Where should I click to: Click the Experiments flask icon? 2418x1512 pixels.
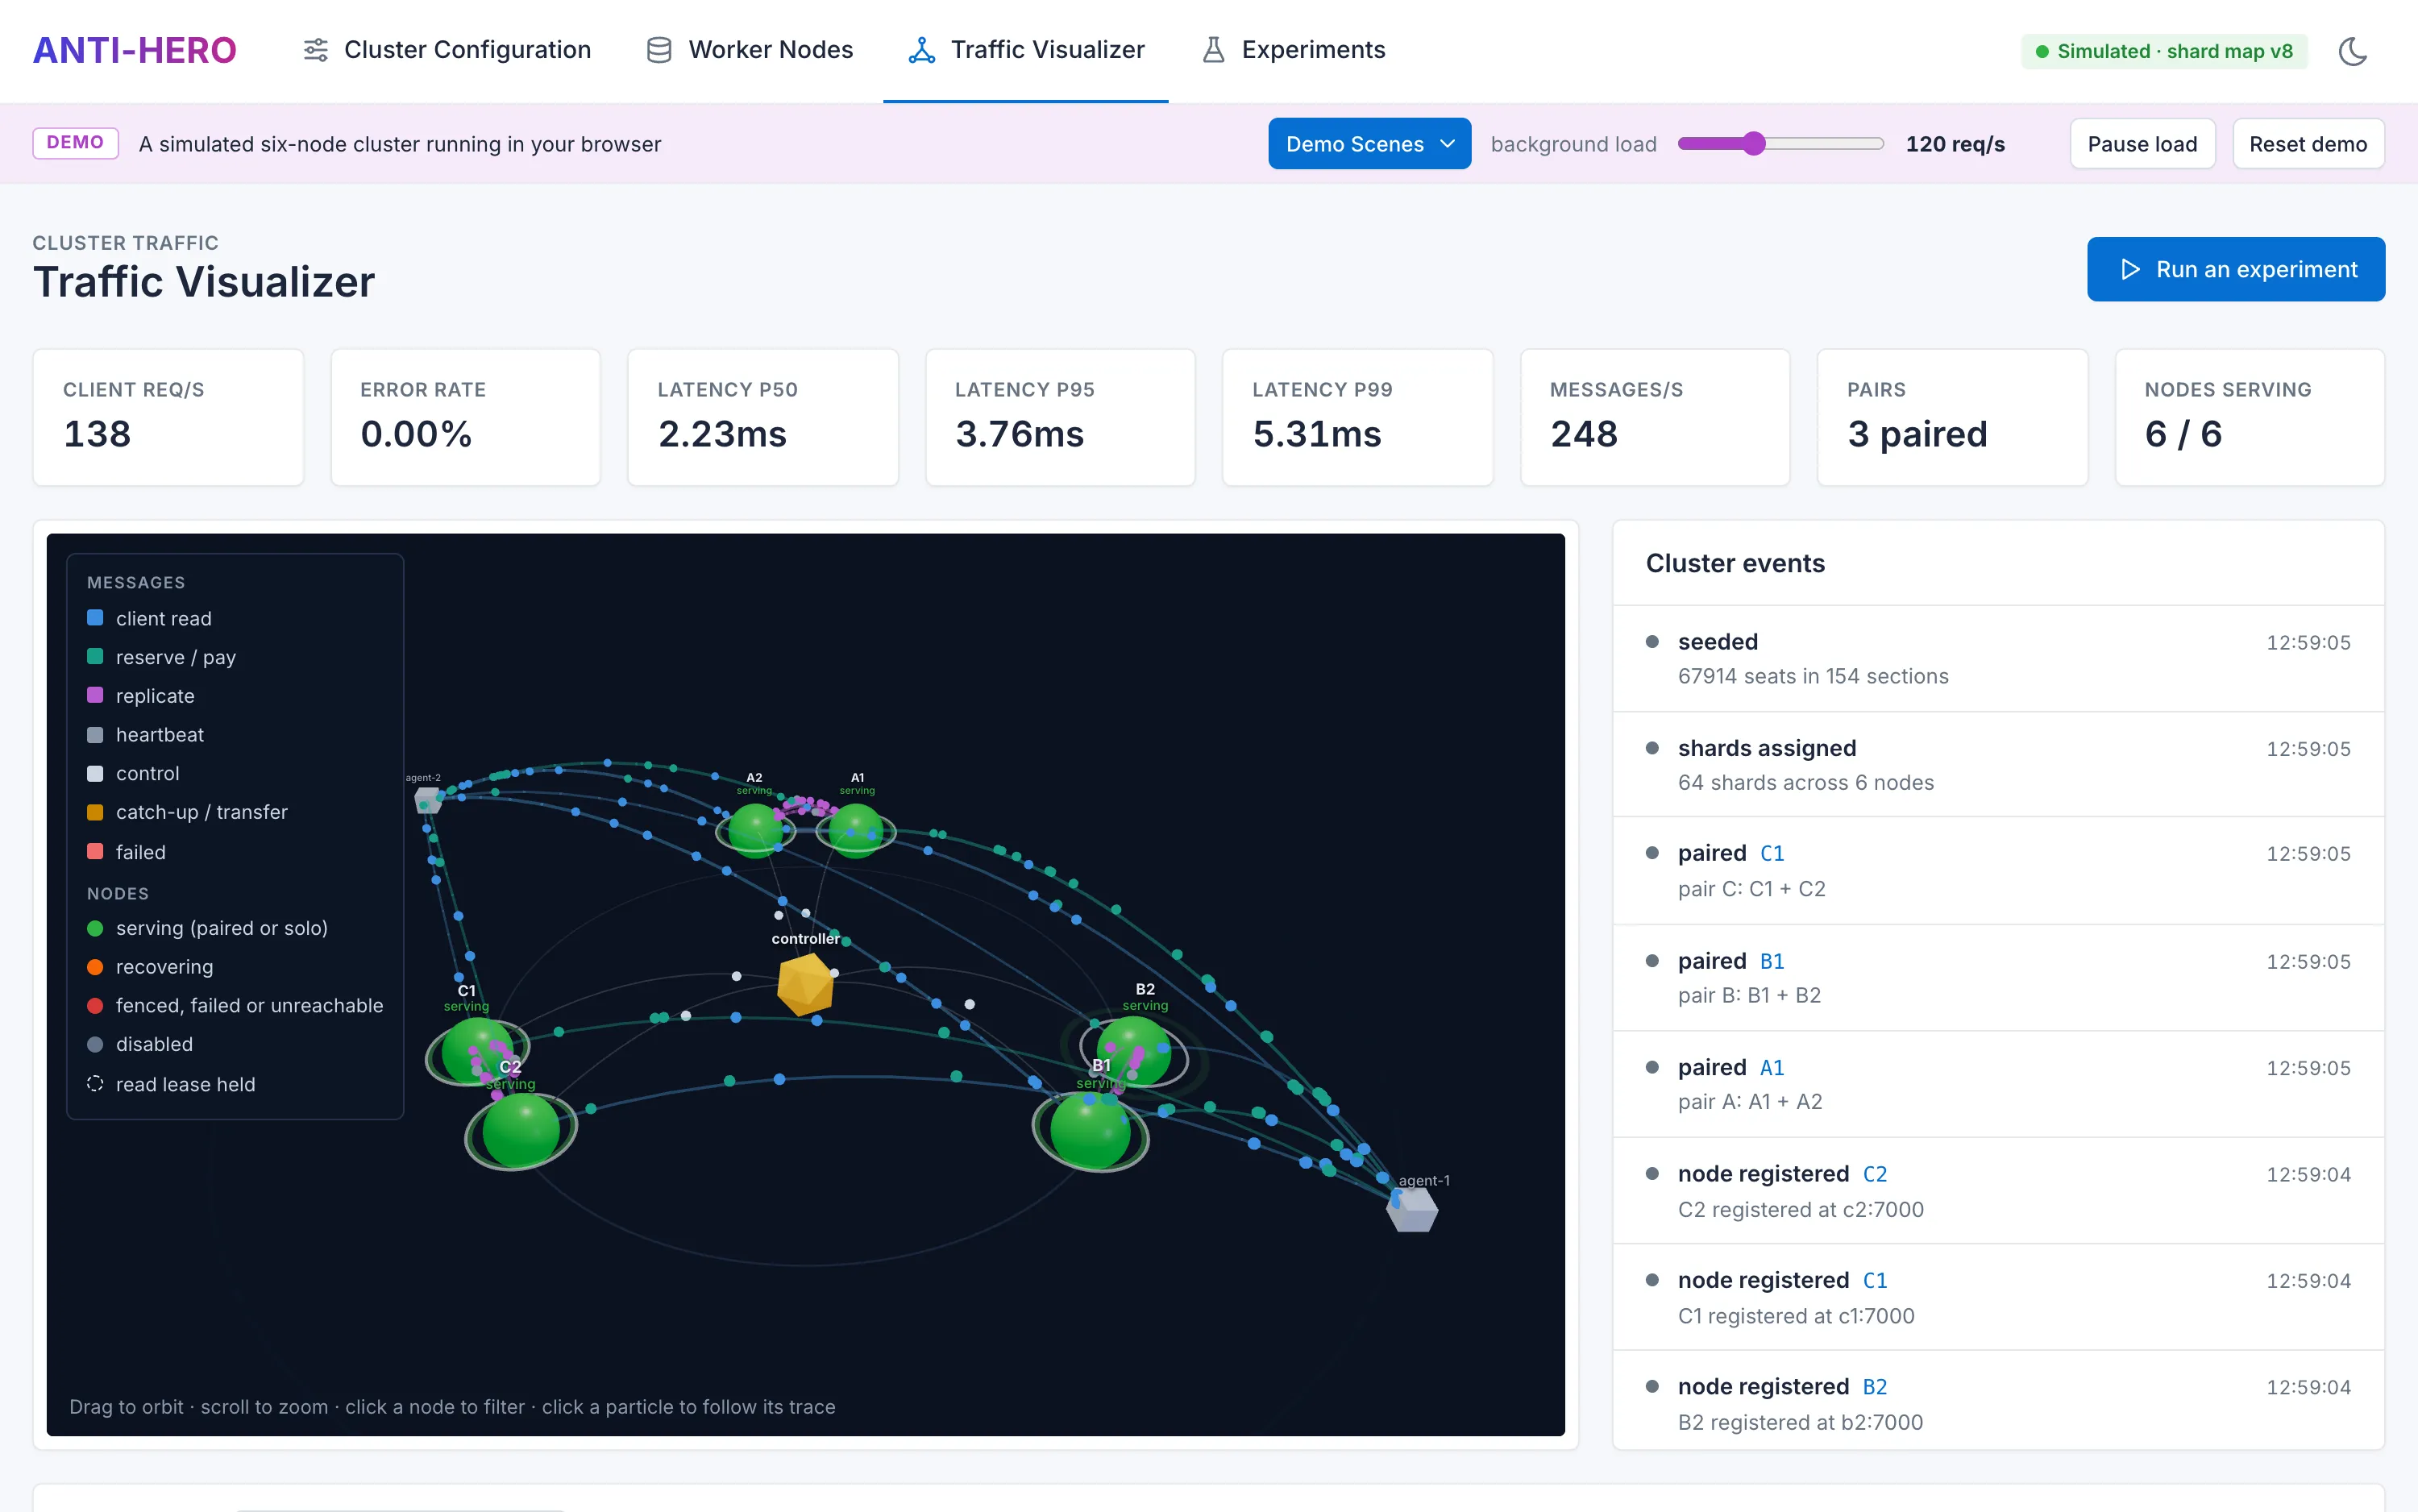[1213, 50]
